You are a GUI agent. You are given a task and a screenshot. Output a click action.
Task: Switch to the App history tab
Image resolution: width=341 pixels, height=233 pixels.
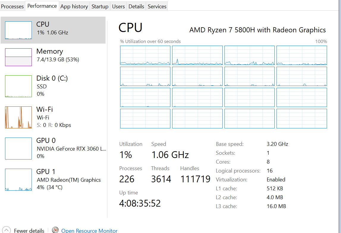pyautogui.click(x=74, y=6)
